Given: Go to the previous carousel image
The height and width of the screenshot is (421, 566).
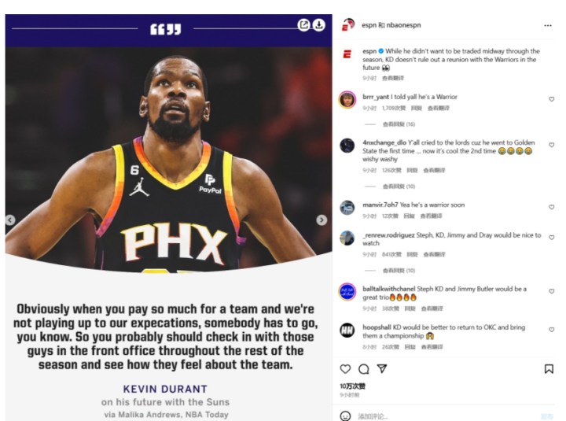Looking at the screenshot, I should 10,220.
